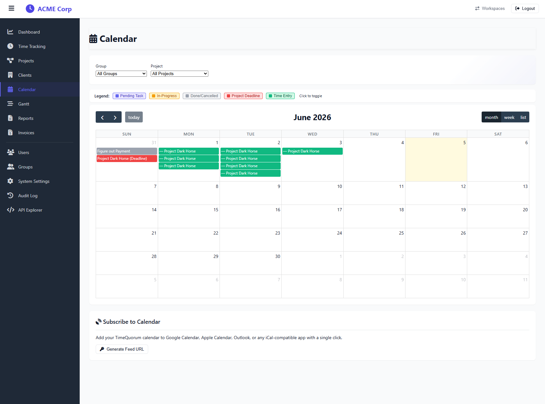The height and width of the screenshot is (404, 545).
Task: Click day number 13 in calendar
Action: (525, 186)
